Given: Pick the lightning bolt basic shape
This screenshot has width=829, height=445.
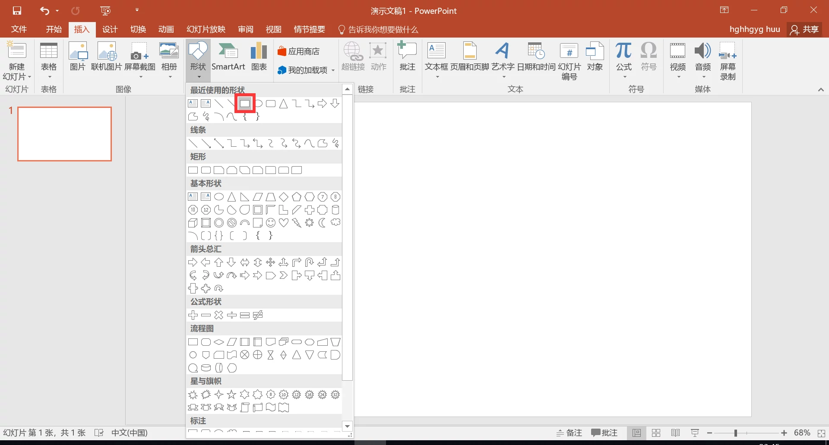Looking at the screenshot, I should (297, 223).
